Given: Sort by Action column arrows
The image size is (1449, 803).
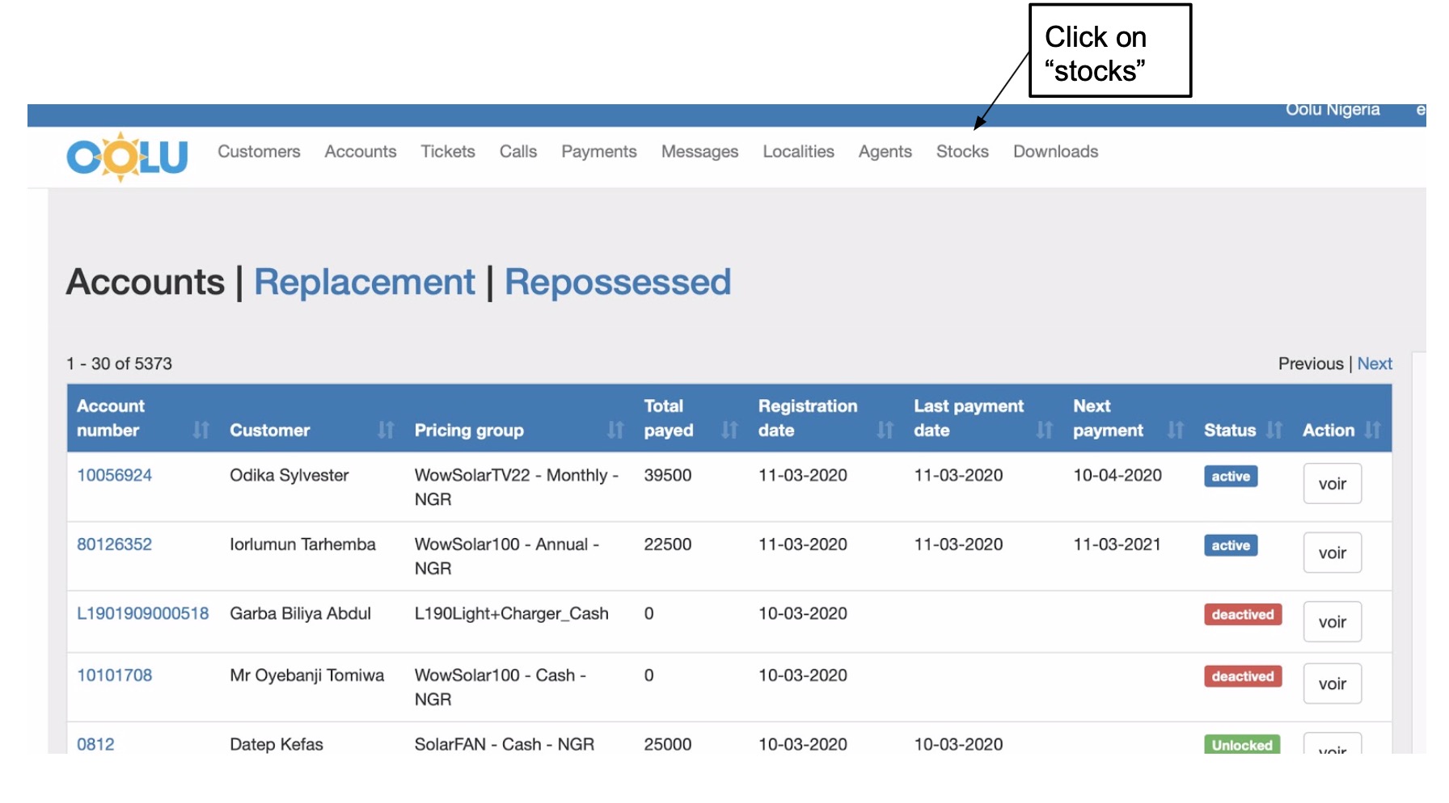Looking at the screenshot, I should click(1372, 431).
